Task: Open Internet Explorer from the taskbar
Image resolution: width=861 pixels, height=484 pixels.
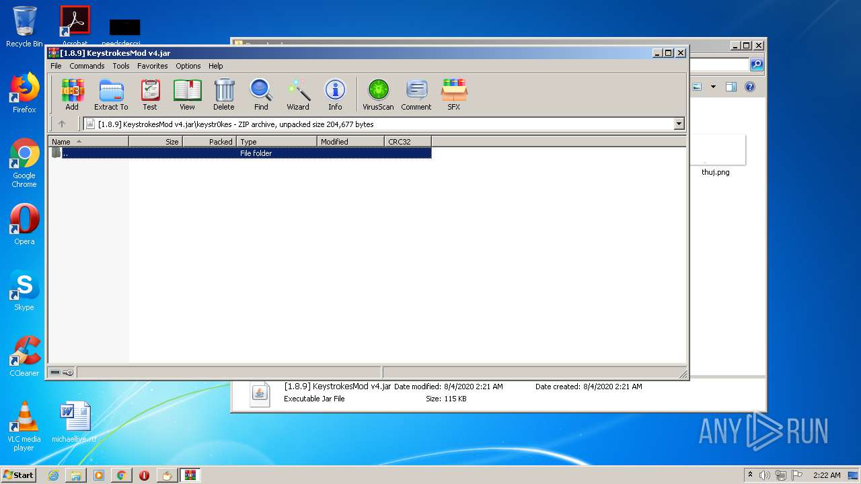Action: coord(53,475)
